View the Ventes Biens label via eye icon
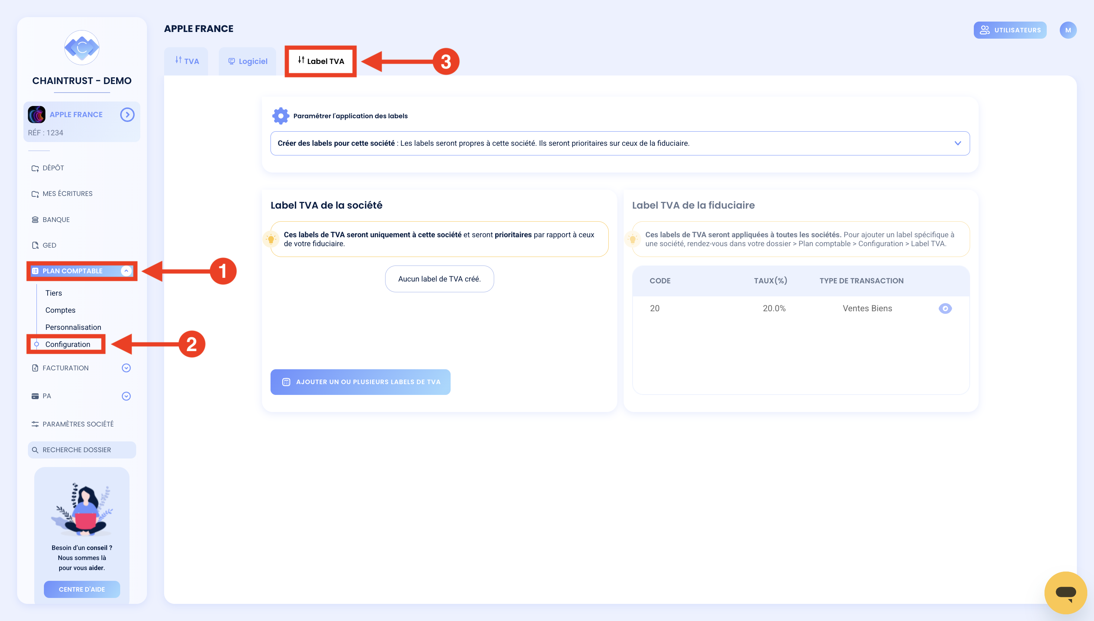1094x621 pixels. click(x=945, y=308)
